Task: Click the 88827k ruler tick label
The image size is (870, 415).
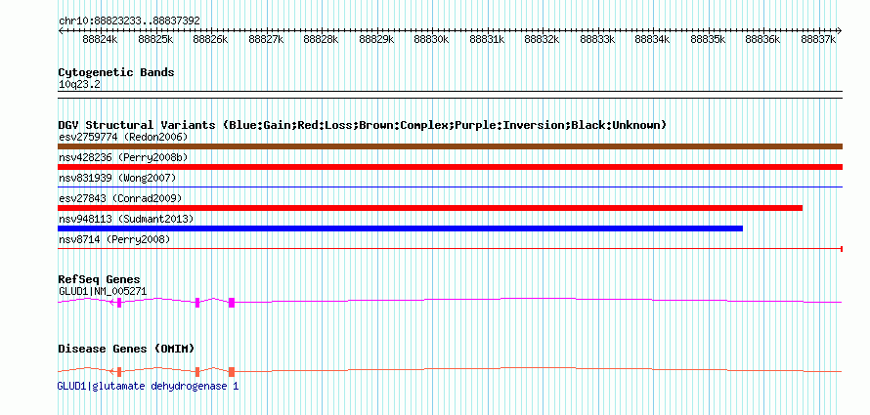Action: click(266, 39)
